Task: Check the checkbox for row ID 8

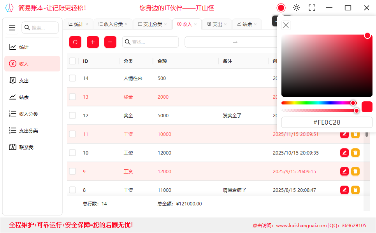Action: pyautogui.click(x=72, y=190)
